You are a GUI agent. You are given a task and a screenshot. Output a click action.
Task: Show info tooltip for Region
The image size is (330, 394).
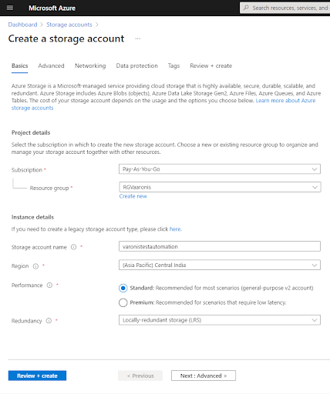click(x=35, y=266)
